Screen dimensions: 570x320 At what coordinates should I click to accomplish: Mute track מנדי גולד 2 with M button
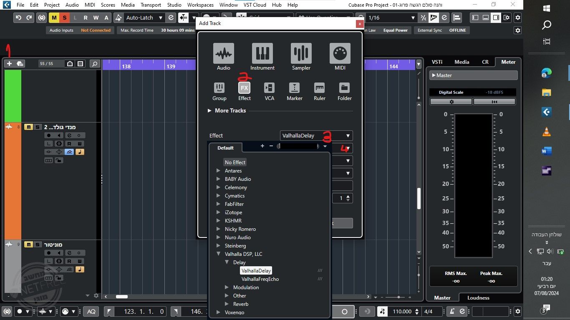pyautogui.click(x=28, y=127)
